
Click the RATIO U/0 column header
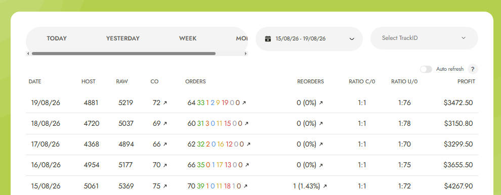404,81
